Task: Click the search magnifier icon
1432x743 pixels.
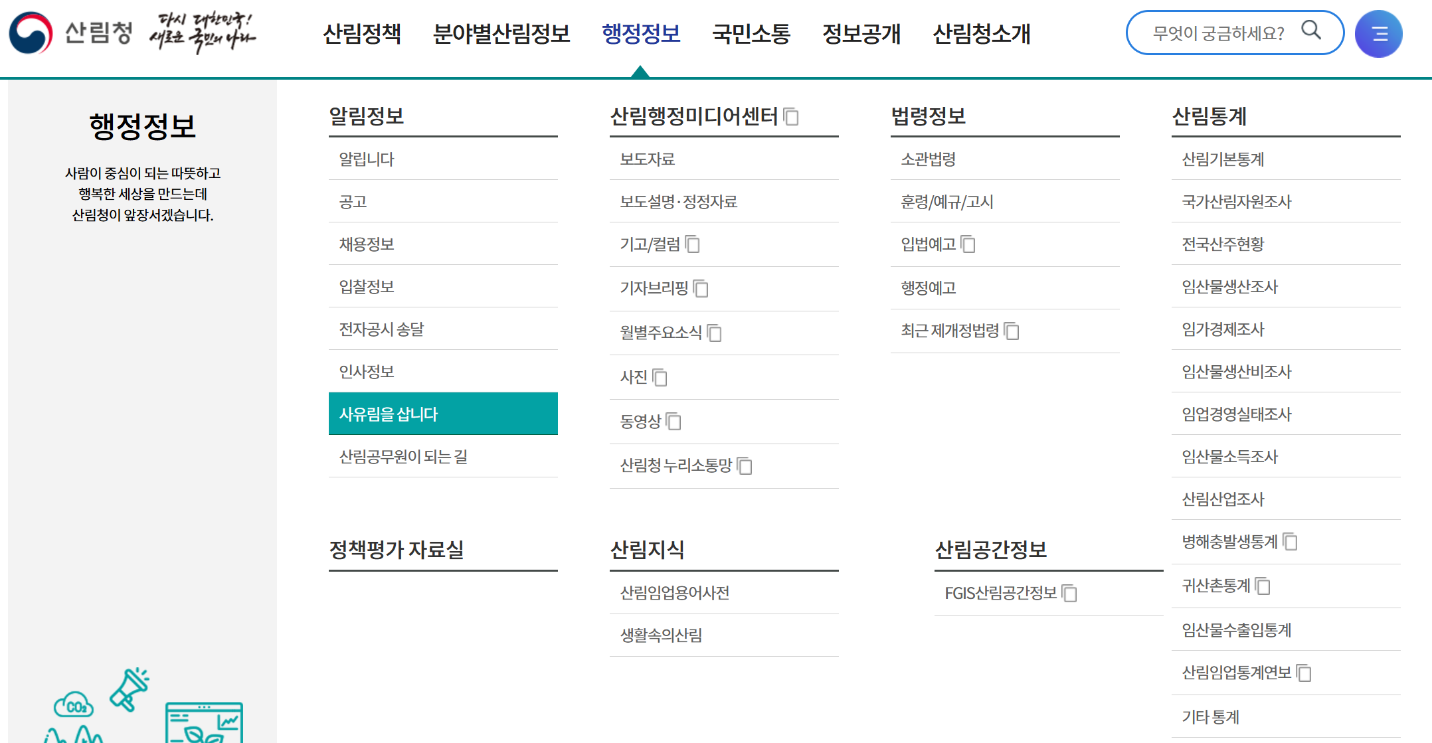Action: pos(1312,31)
